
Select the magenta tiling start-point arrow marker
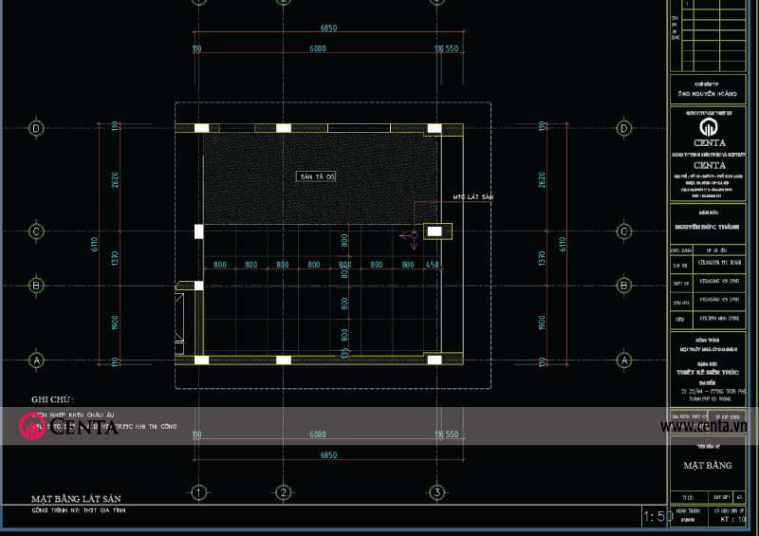click(x=410, y=235)
